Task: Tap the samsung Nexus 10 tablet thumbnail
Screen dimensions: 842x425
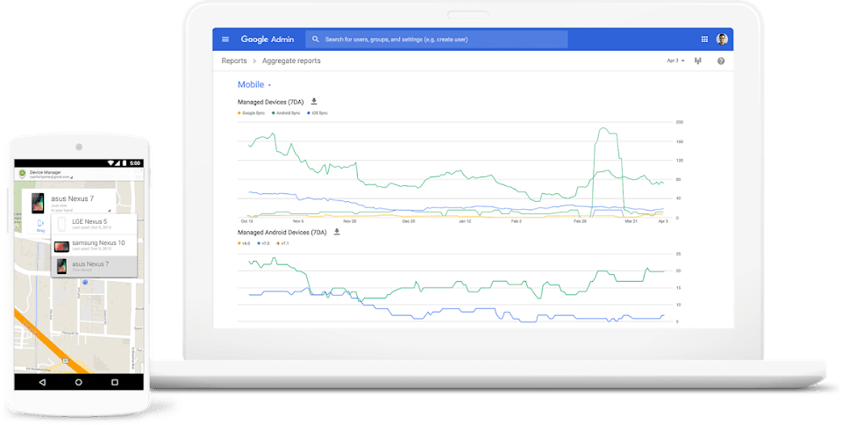Action: point(61,247)
